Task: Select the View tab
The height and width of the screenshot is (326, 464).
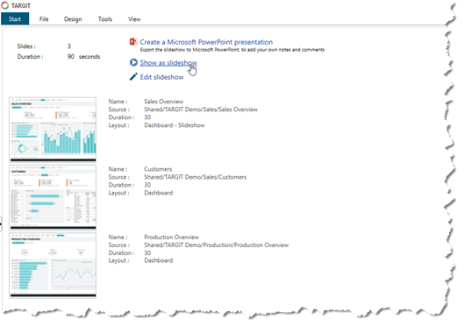Action: pos(134,19)
